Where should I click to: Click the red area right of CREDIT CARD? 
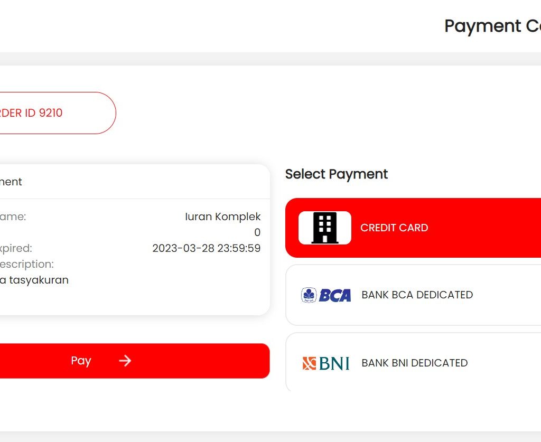point(486,228)
